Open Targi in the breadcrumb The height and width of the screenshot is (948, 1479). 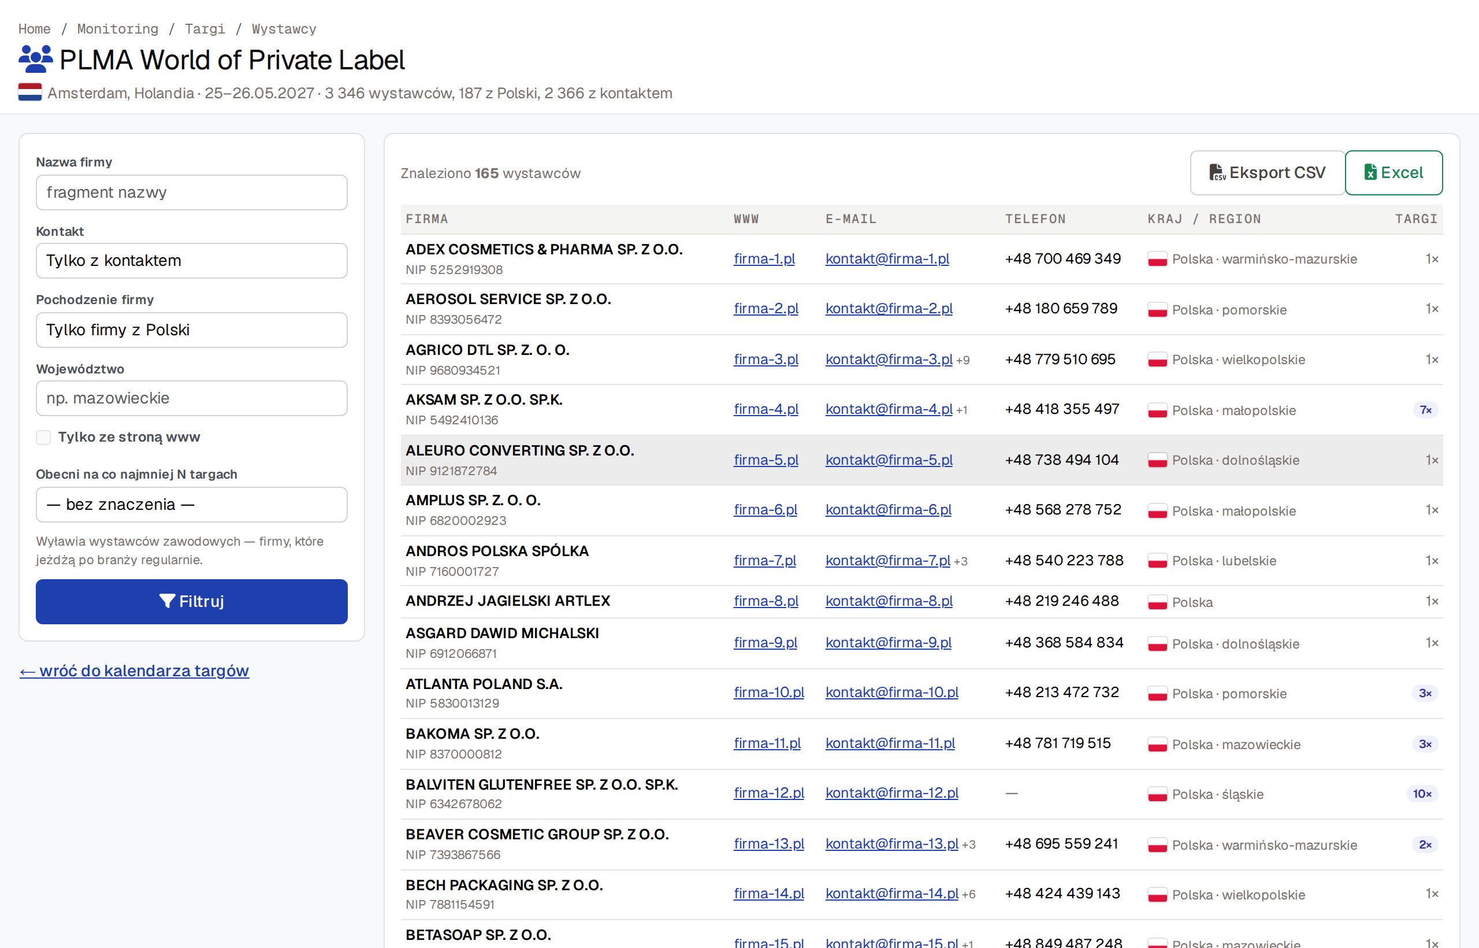point(205,29)
